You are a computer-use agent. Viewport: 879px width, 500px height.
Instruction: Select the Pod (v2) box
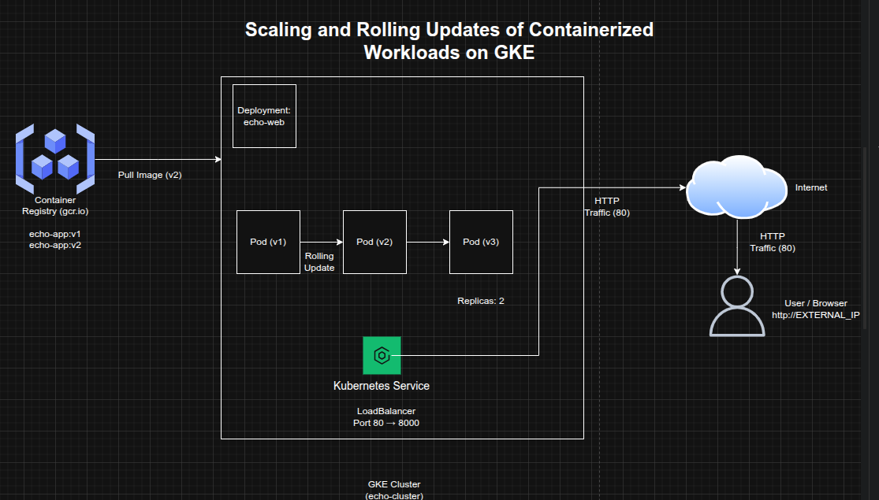pos(374,242)
